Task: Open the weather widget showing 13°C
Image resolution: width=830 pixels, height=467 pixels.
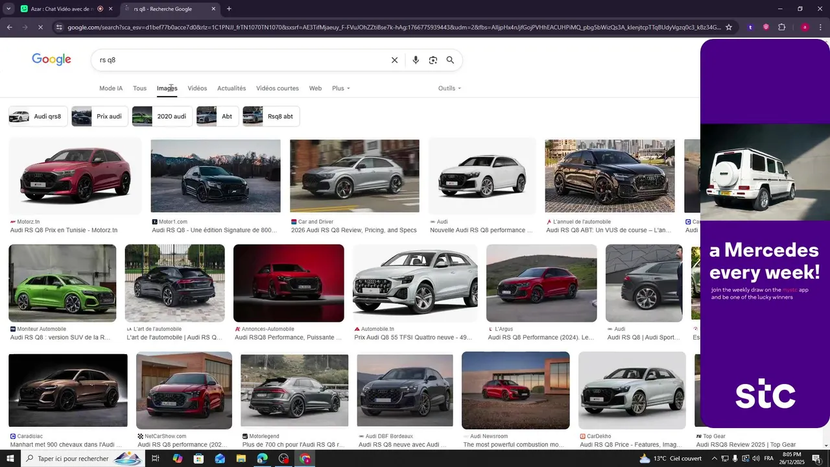Action: (x=670, y=459)
